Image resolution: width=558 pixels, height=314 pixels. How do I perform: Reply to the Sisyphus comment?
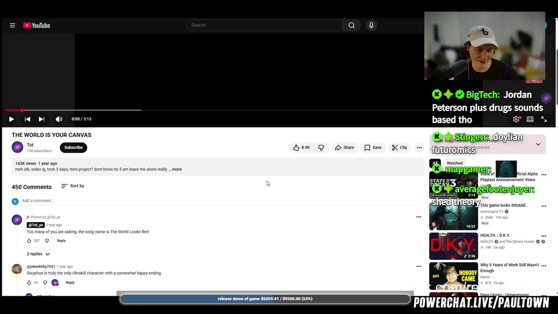pyautogui.click(x=70, y=283)
